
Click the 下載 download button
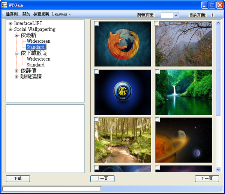(18, 179)
